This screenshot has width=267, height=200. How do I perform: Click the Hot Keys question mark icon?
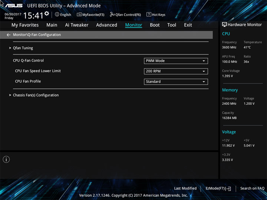[149, 14]
